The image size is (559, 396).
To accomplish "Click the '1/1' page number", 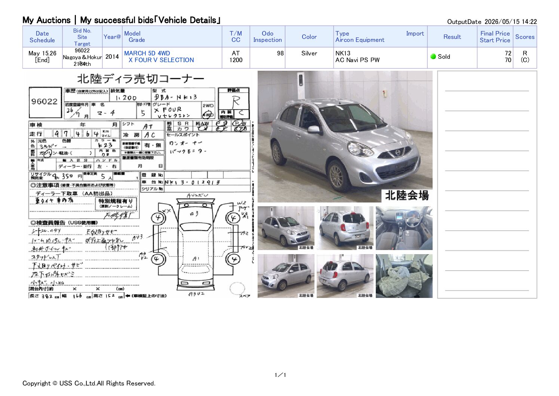I will (x=280, y=375).
